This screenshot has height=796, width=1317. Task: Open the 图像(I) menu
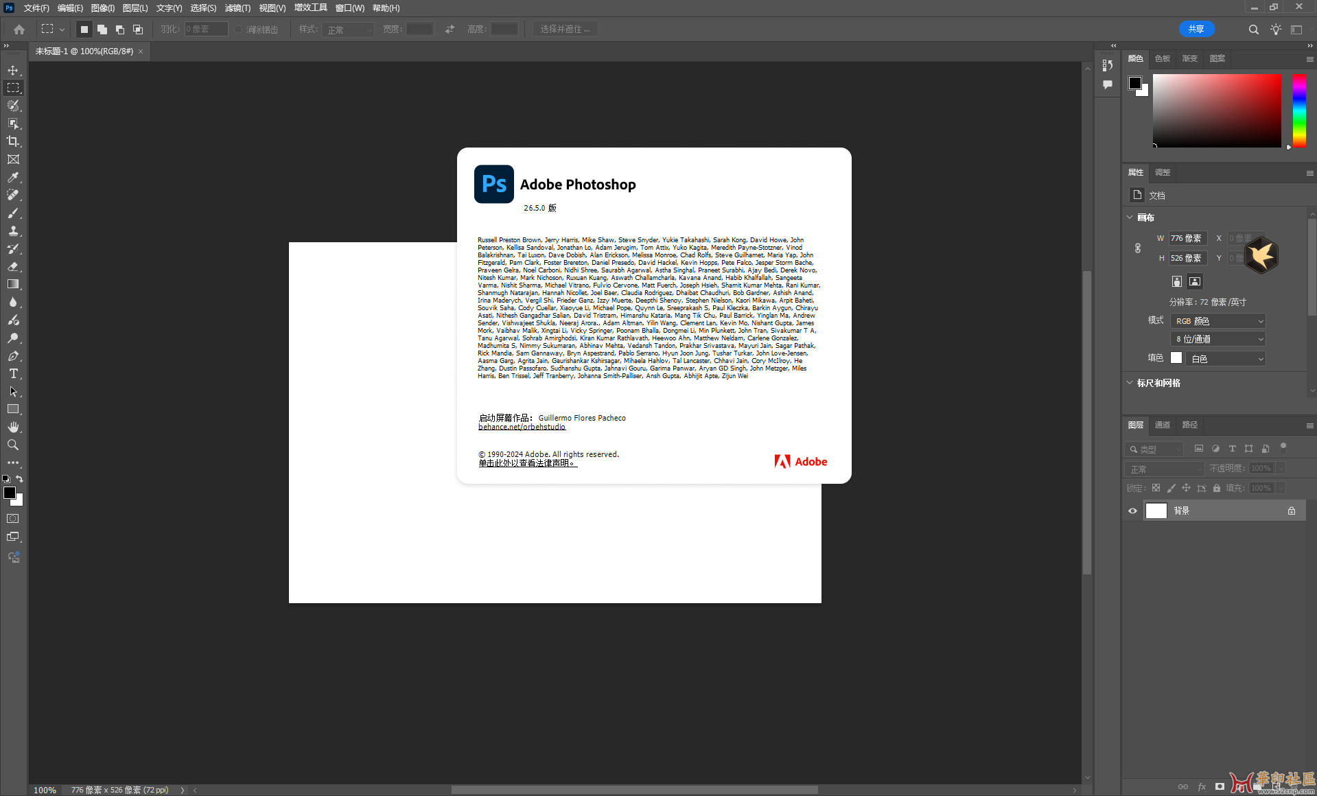[x=102, y=8]
